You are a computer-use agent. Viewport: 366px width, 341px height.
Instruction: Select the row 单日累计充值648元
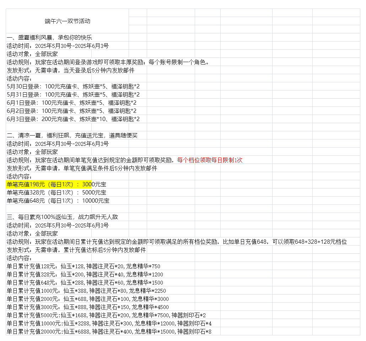click(85, 282)
